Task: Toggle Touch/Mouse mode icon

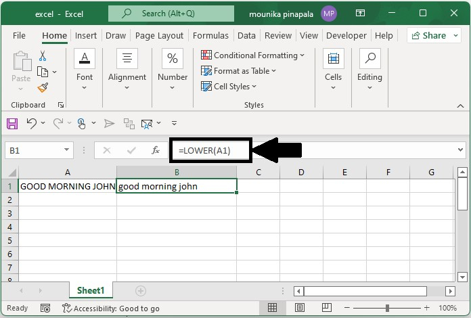Action: pos(81,123)
